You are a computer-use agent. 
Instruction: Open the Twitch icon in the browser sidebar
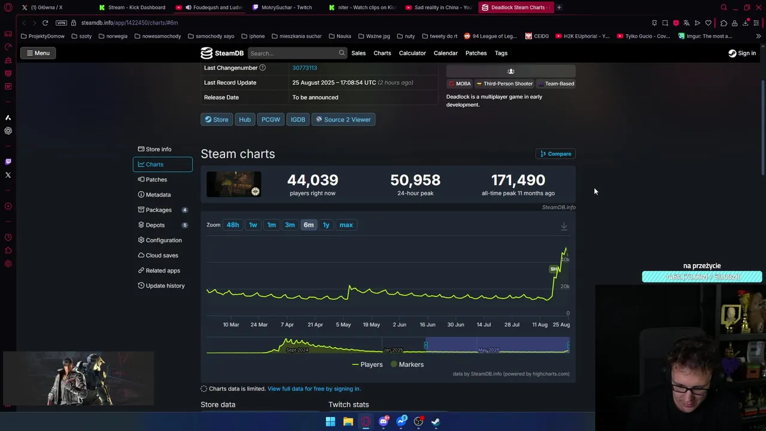point(8,162)
